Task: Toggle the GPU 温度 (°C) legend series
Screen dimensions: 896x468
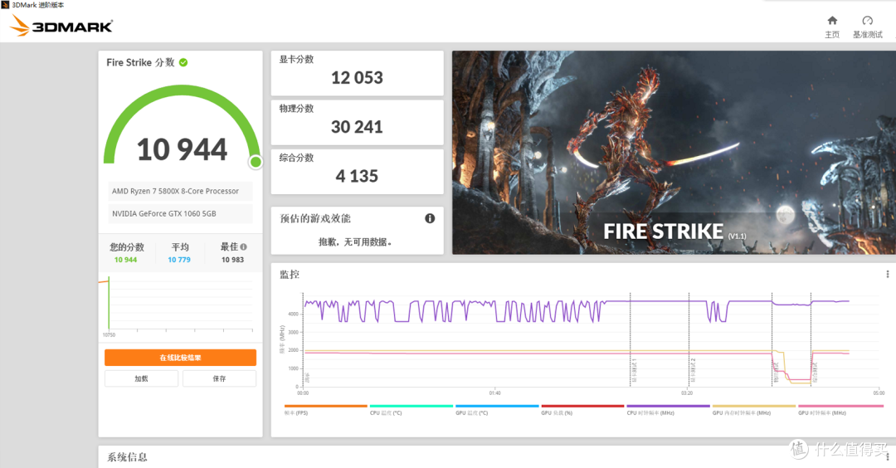Action: 497,410
